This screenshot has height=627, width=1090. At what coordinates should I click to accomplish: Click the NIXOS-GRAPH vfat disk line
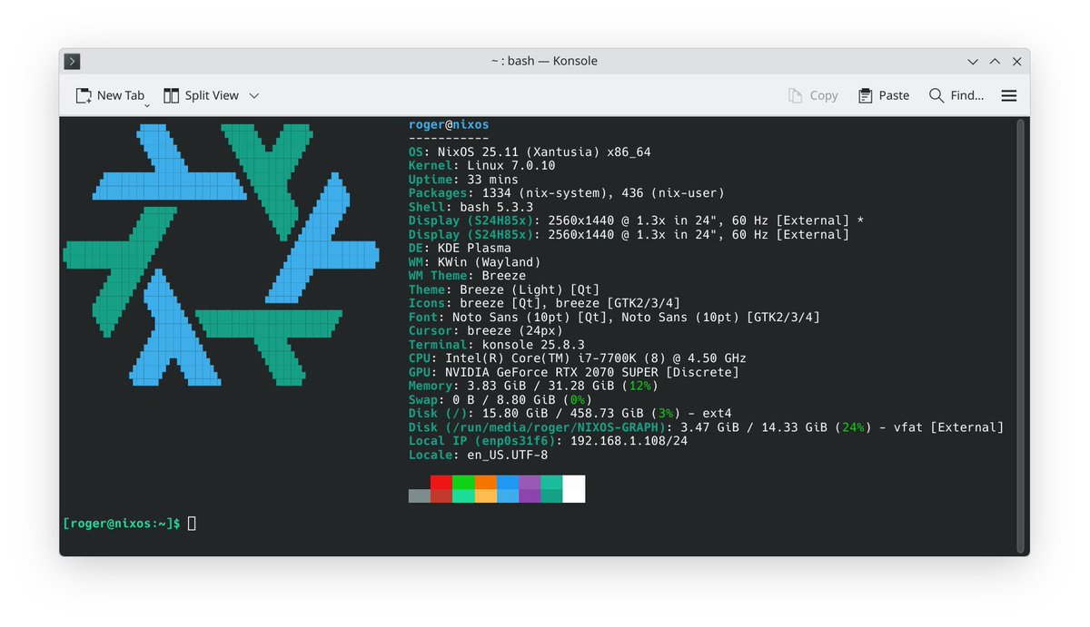[x=706, y=427]
